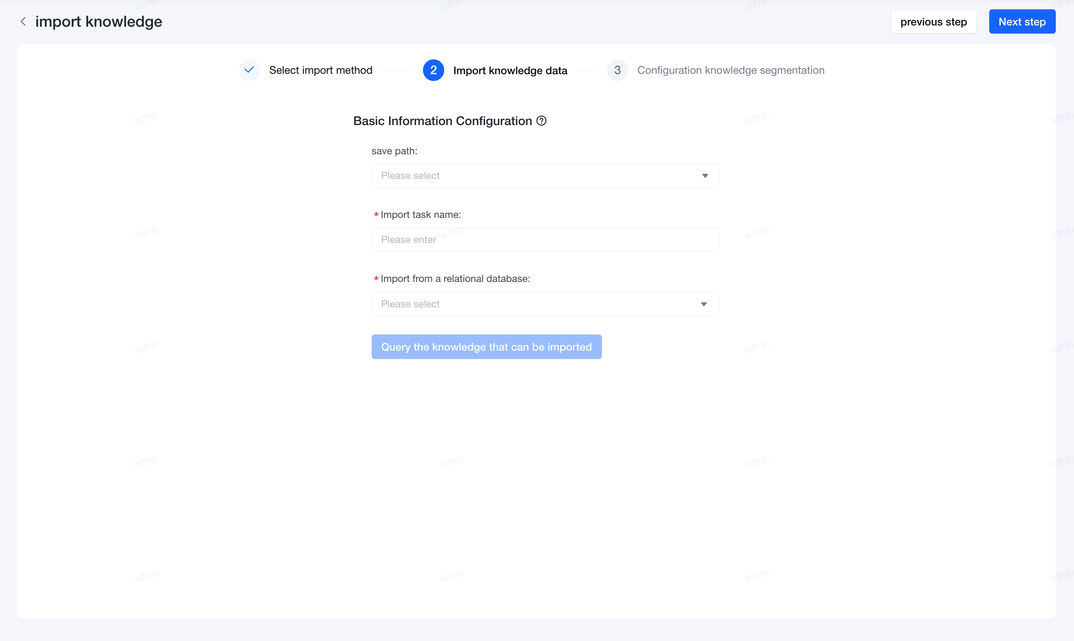
Task: Click 'Query the knowledge that can be imported'
Action: [486, 346]
